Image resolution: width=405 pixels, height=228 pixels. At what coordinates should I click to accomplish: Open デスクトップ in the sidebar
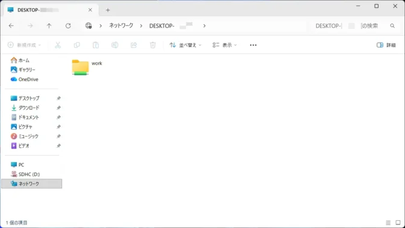point(25,98)
